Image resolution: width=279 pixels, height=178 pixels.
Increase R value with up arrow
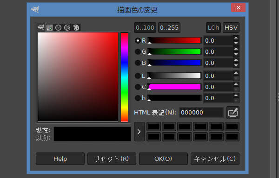pos(236,38)
